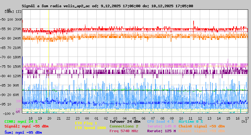Click the 'Freq 5740 MHz' legend label
The image size is (251, 135).
tap(124, 131)
